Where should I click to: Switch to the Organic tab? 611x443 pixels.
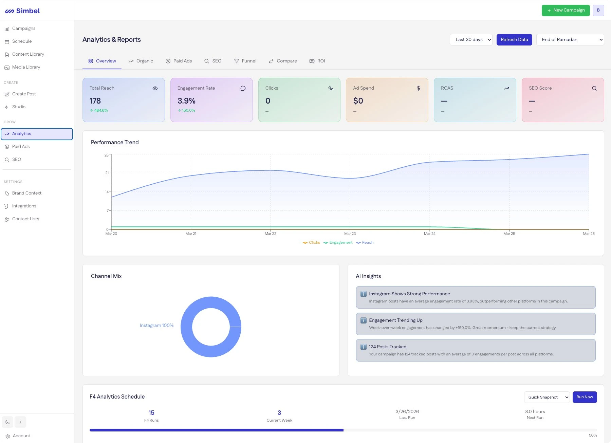(144, 61)
